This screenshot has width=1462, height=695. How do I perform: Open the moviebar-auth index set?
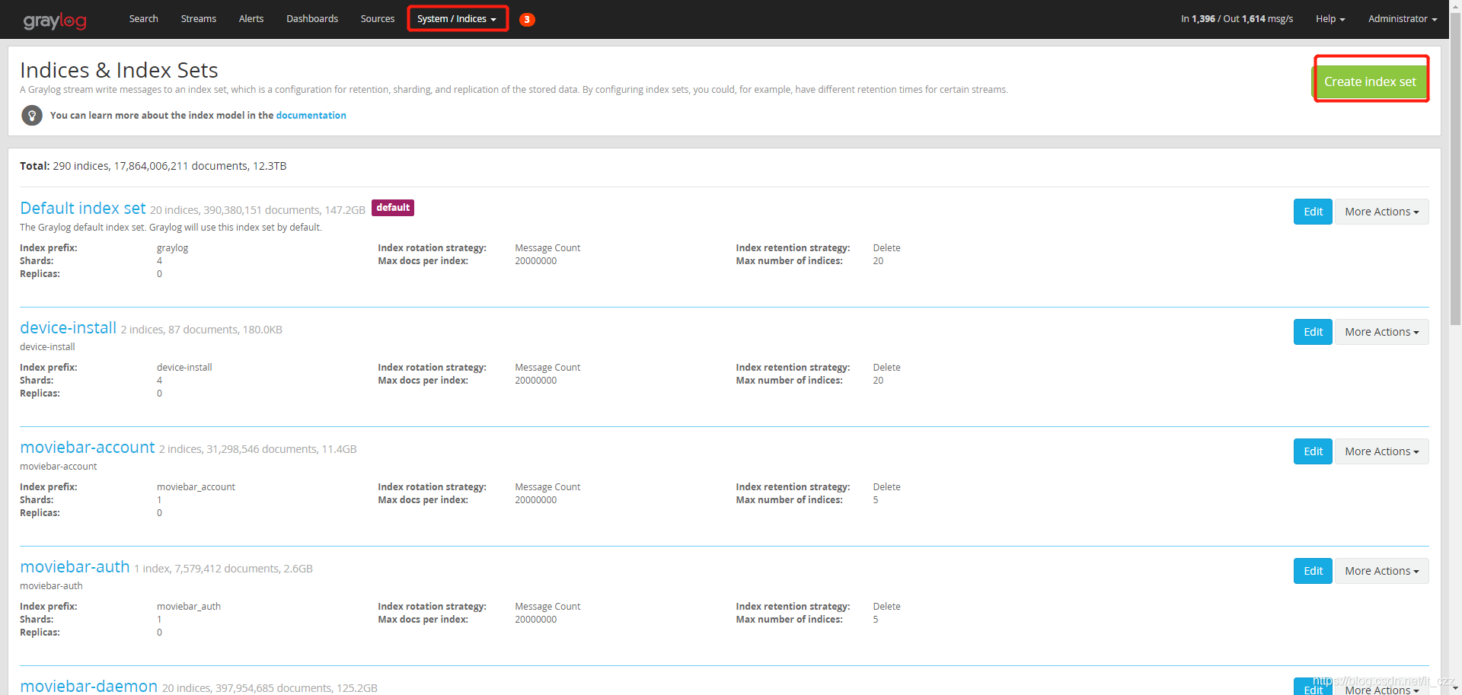75,566
